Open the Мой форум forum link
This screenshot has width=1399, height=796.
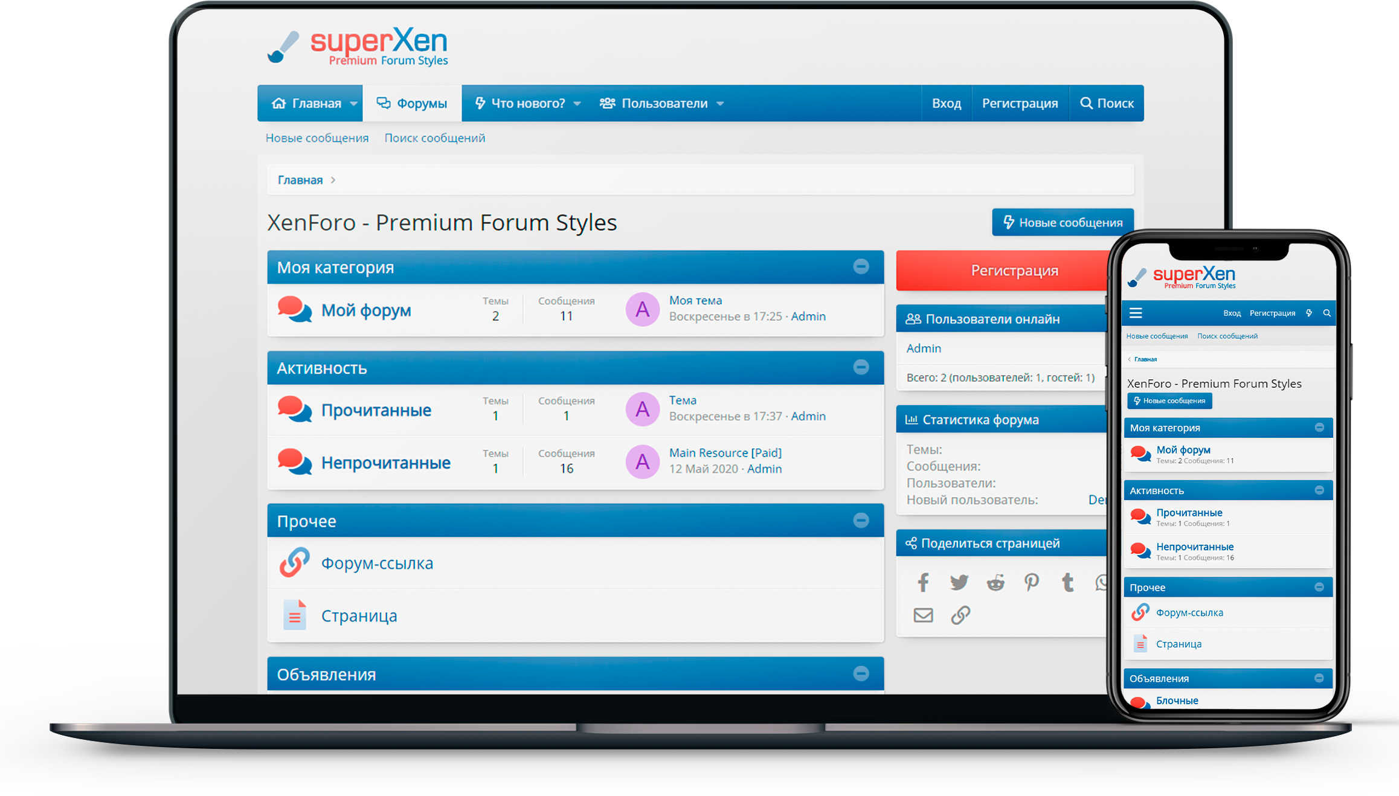point(365,310)
